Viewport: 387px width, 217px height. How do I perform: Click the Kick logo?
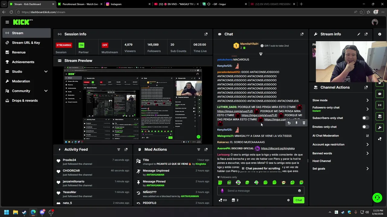coord(23,22)
